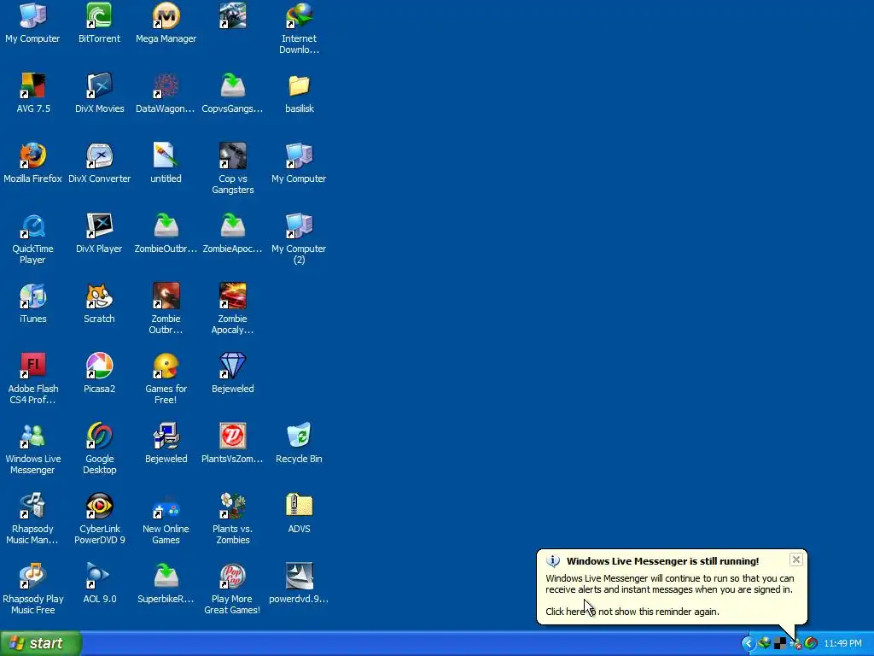The width and height of the screenshot is (874, 656).
Task: Click the Internet Download Manager tray icon
Action: click(x=764, y=643)
